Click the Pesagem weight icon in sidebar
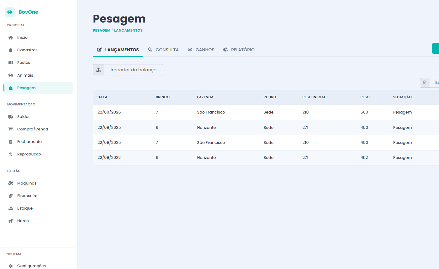Viewport: 439px width, 269px height. (11, 88)
